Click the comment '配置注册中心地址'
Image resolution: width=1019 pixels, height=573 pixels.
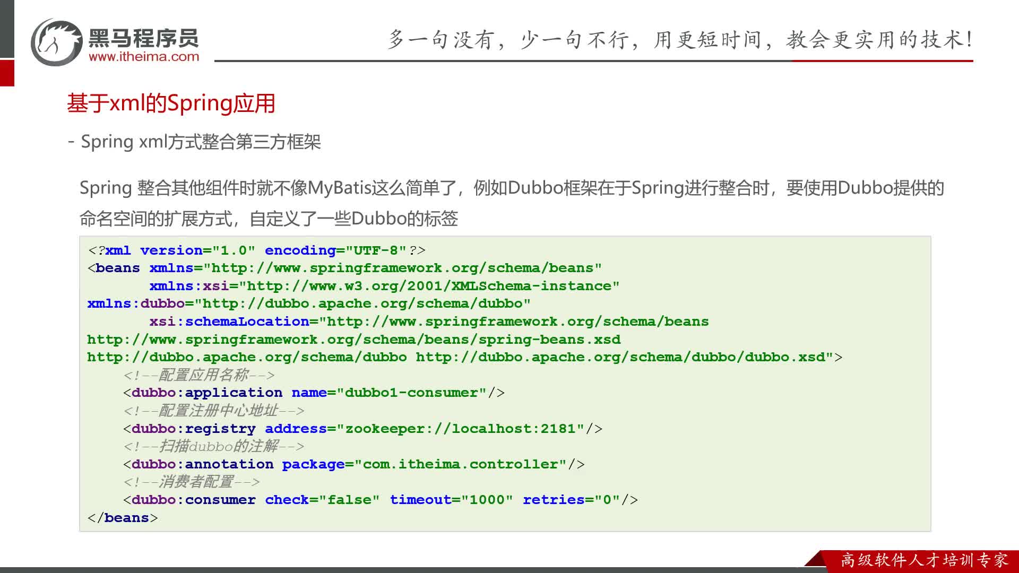(x=213, y=411)
